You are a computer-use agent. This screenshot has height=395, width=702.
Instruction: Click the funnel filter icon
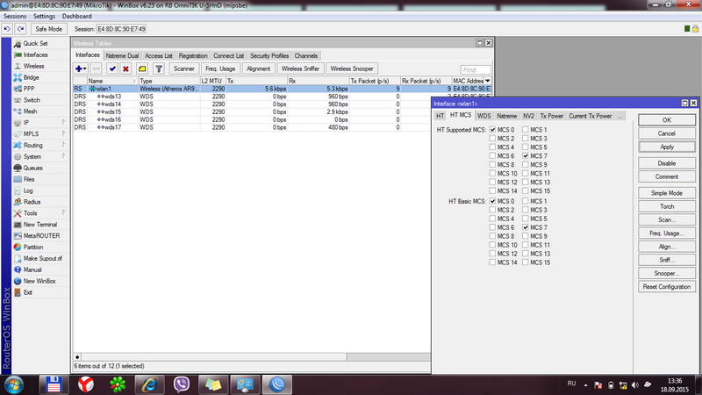click(159, 69)
